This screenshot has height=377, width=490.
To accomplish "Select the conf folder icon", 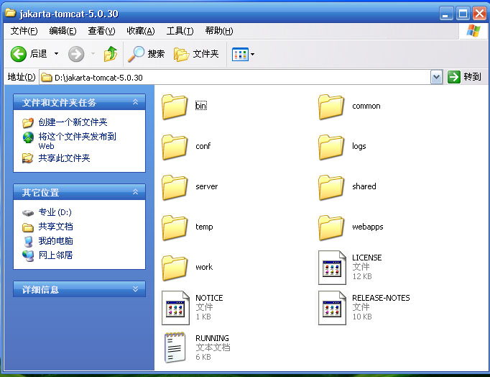I will [x=175, y=147].
